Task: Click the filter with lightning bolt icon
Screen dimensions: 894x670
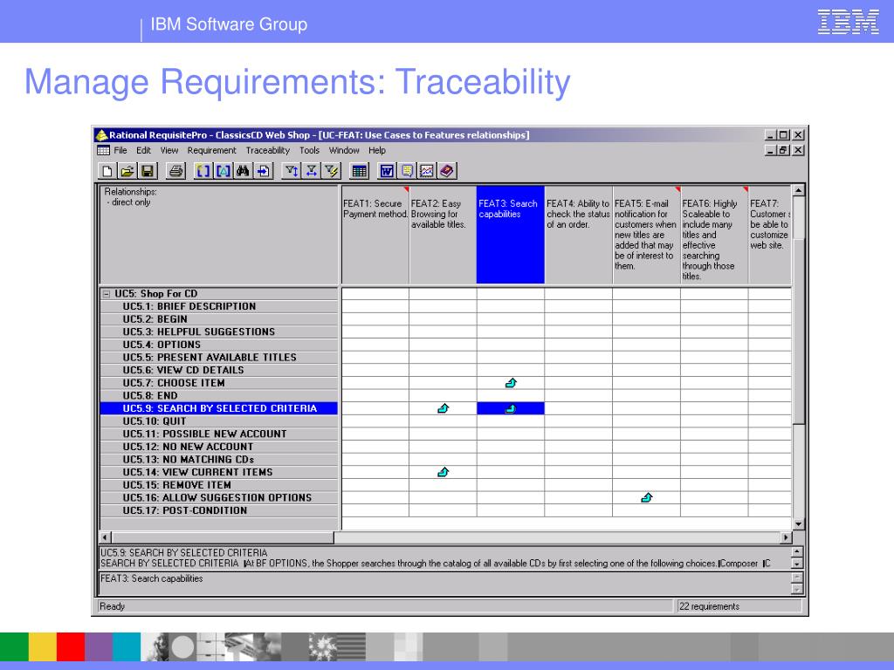Action: [x=332, y=171]
